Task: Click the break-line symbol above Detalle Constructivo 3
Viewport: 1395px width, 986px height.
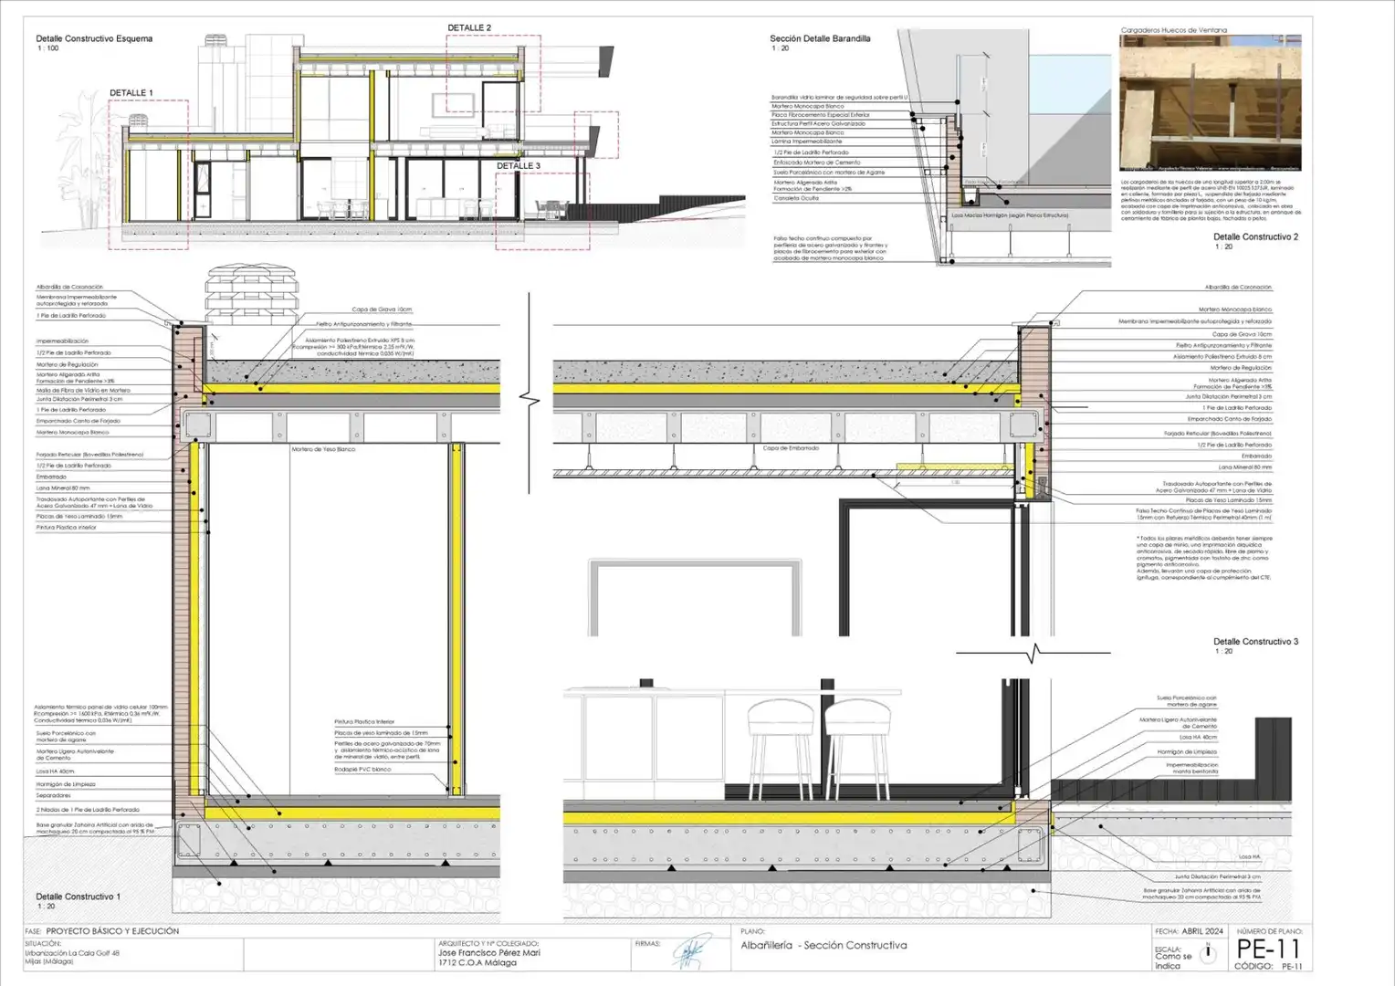Action: click(1033, 654)
